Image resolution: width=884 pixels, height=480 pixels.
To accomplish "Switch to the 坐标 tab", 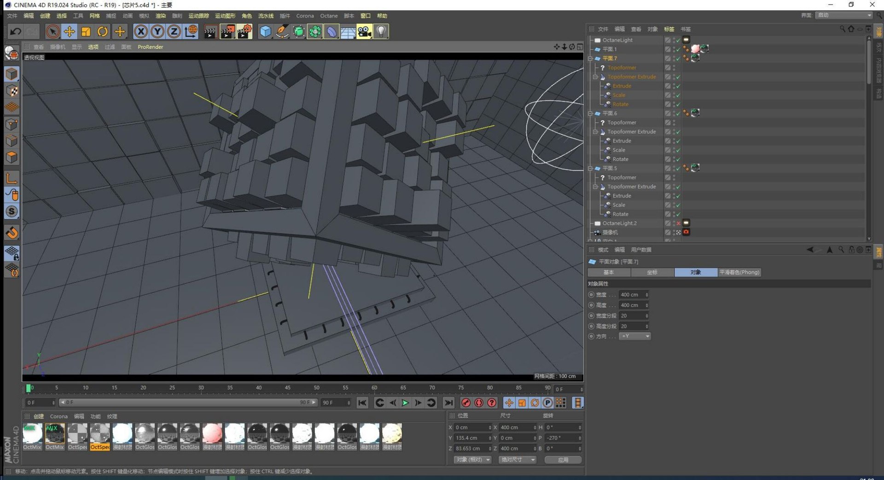I will pos(652,272).
